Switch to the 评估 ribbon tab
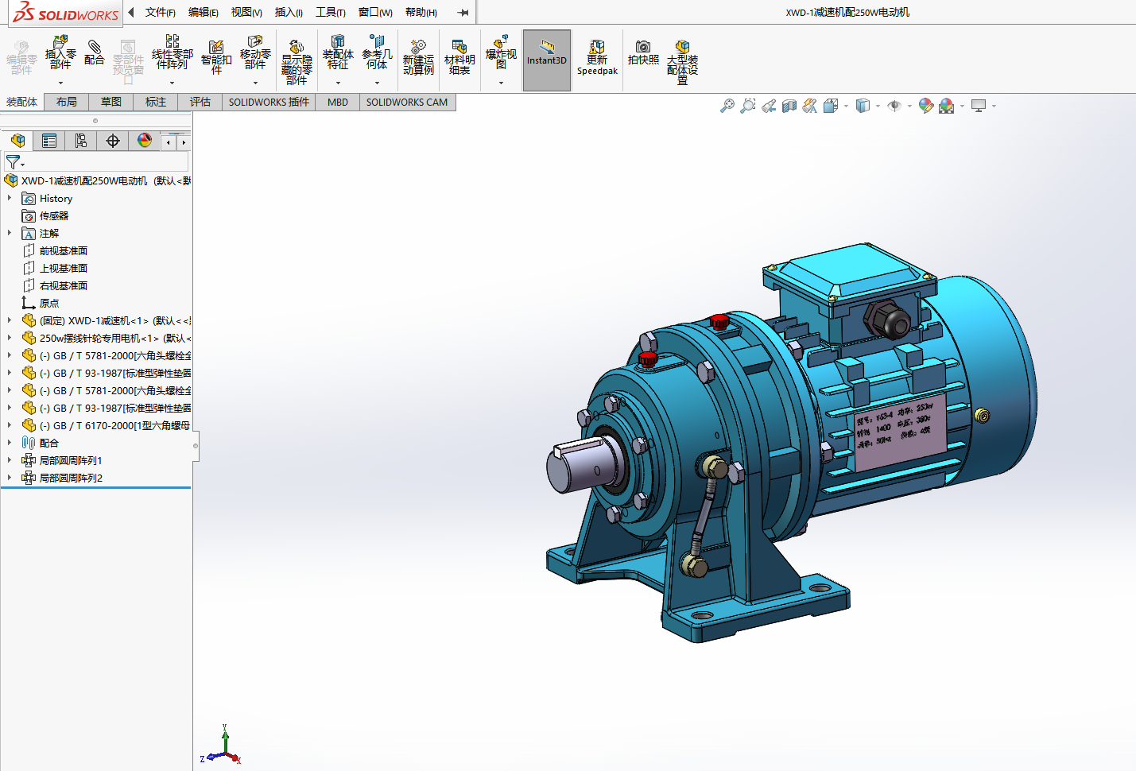Image resolution: width=1136 pixels, height=771 pixels. coord(200,102)
